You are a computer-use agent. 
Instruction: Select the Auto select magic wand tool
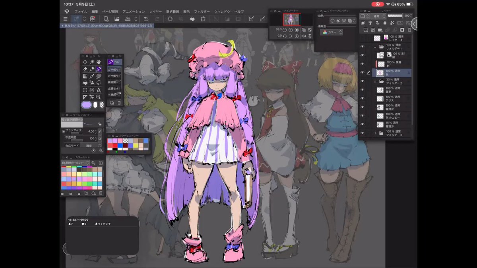pos(92,62)
